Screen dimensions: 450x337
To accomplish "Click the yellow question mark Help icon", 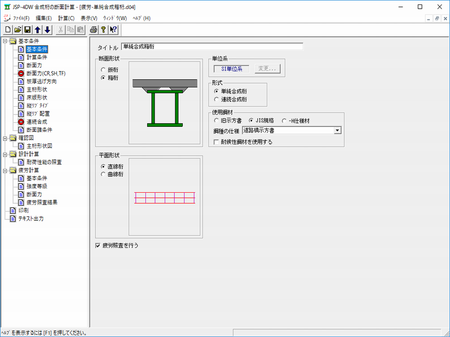I will click(103, 30).
